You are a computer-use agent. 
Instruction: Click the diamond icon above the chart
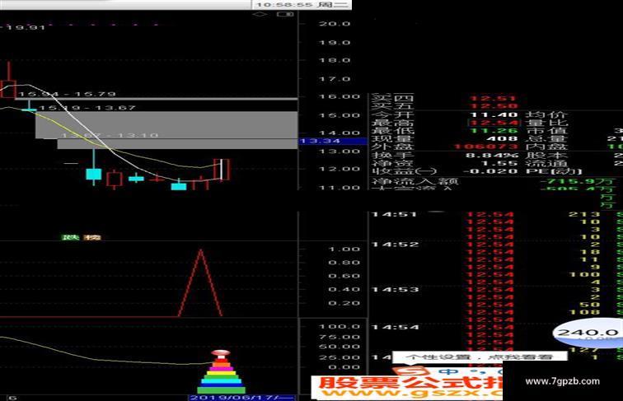[x=260, y=14]
